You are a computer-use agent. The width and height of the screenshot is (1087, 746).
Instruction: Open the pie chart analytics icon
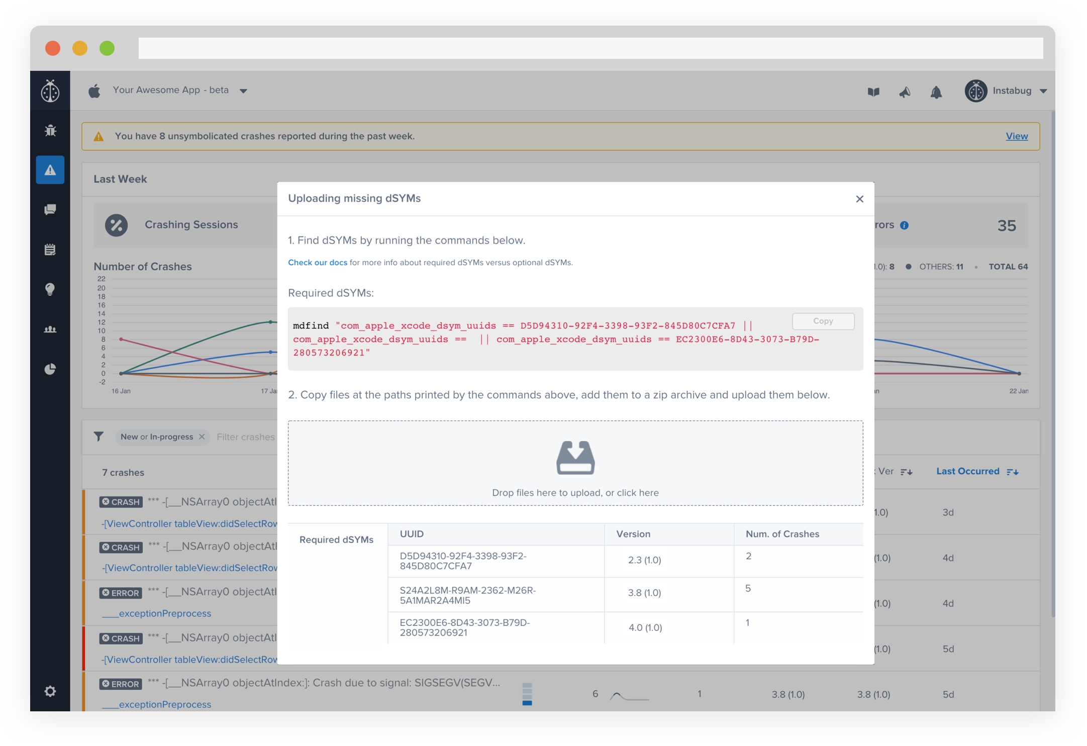50,369
